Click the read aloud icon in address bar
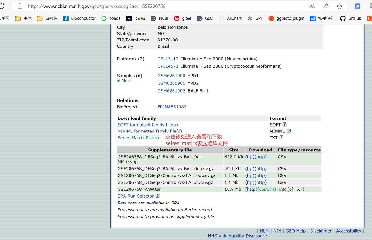 point(326,6)
